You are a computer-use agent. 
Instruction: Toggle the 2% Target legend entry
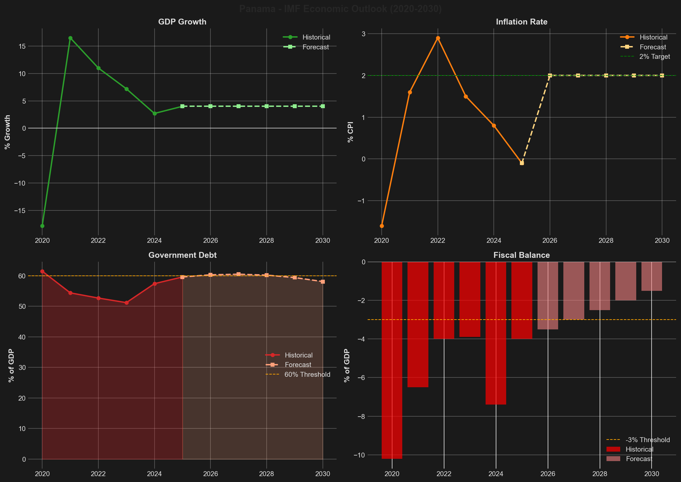(628, 56)
